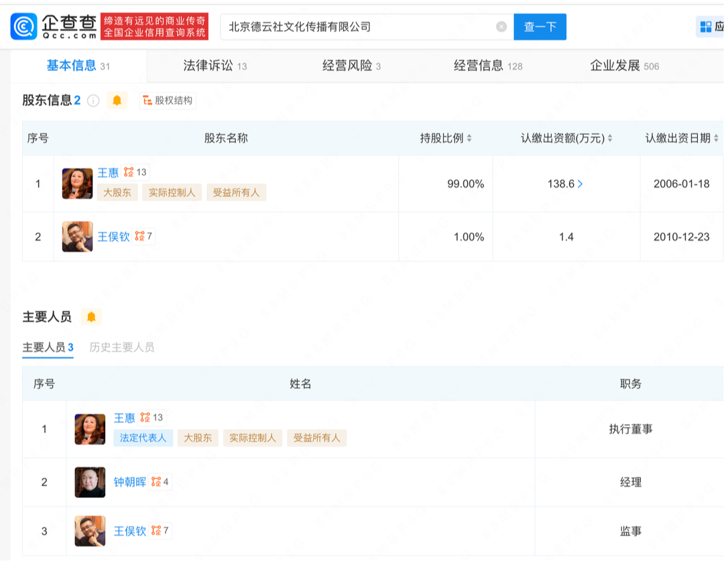Click the company name search field
This screenshot has width=724, height=561.
pyautogui.click(x=359, y=27)
